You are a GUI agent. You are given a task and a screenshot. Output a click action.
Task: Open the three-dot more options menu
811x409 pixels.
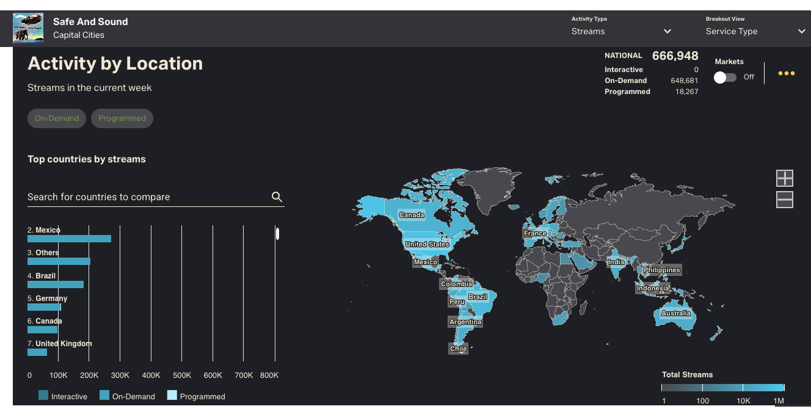(786, 73)
